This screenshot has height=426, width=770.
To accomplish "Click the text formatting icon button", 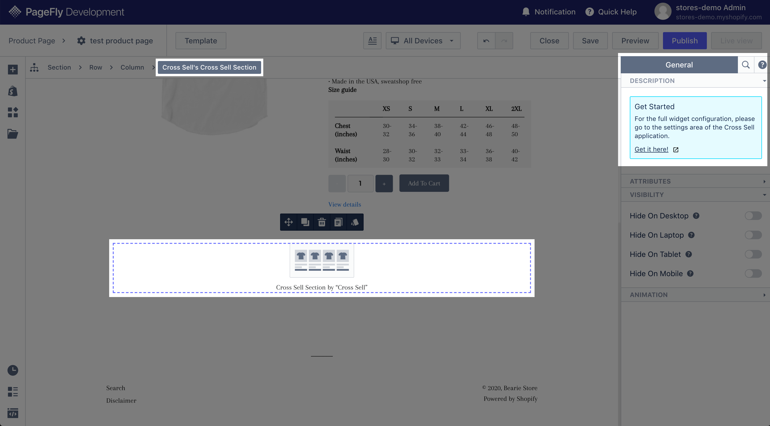I will point(372,41).
